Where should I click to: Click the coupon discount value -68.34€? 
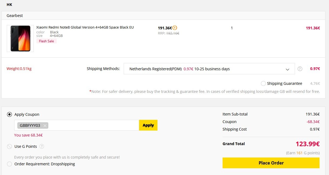[x=313, y=122]
